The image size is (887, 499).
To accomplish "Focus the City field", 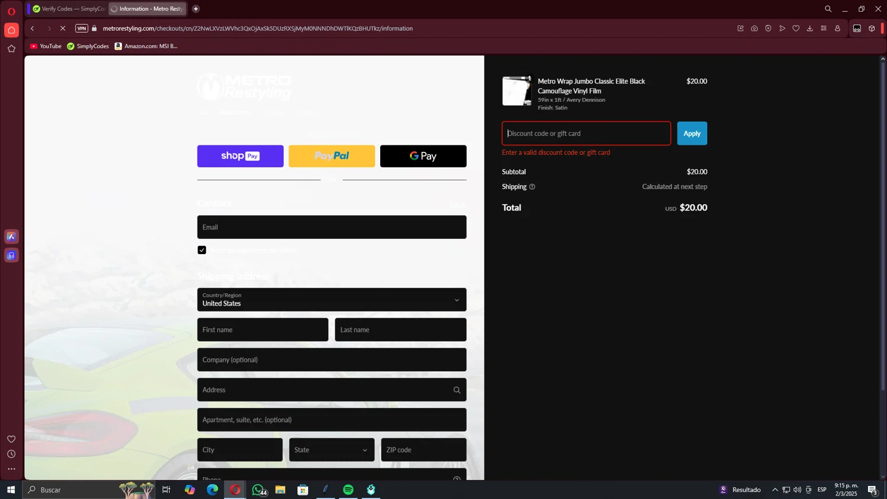I will click(239, 450).
